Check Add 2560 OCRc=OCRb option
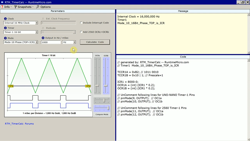 click(82, 32)
